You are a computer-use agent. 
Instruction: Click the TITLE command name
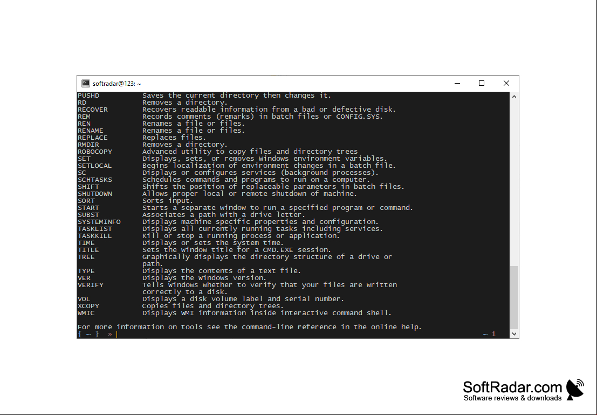(88, 250)
